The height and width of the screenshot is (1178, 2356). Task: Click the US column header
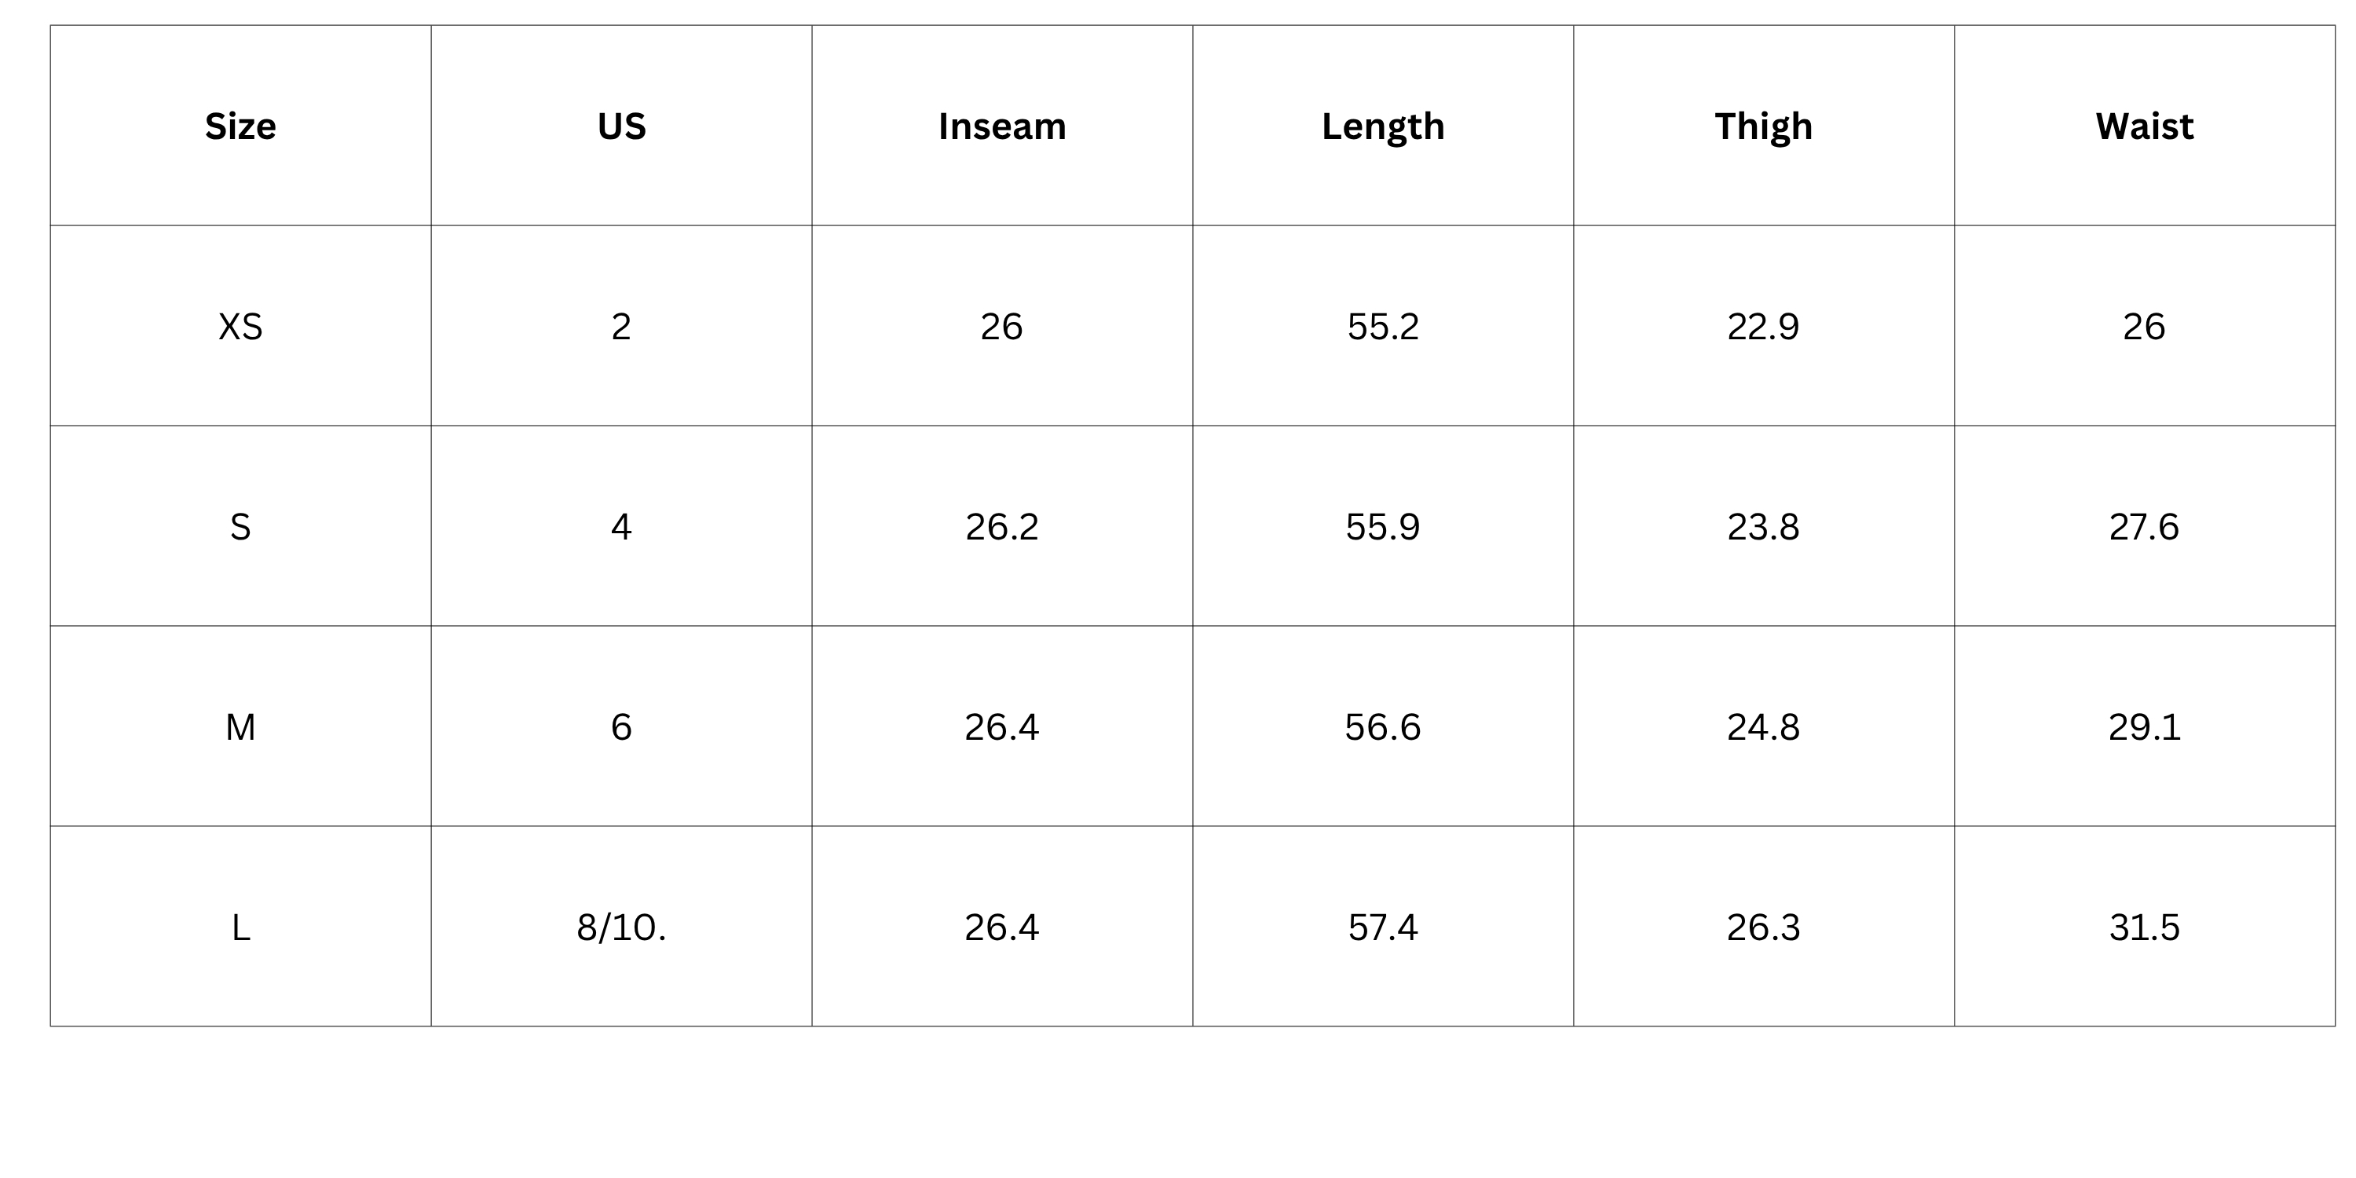click(621, 126)
